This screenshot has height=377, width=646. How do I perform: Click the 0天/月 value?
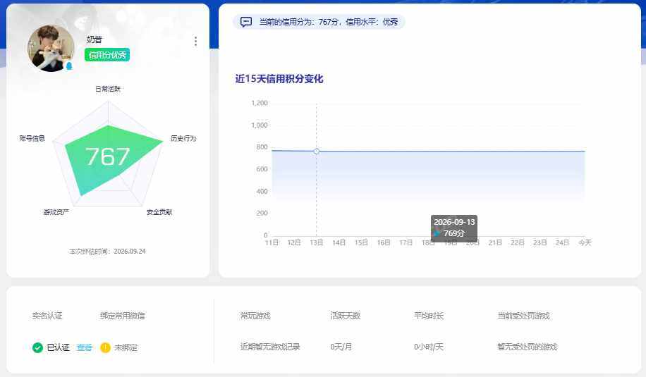(341, 347)
